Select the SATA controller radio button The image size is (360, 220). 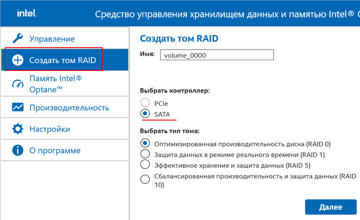(x=145, y=114)
